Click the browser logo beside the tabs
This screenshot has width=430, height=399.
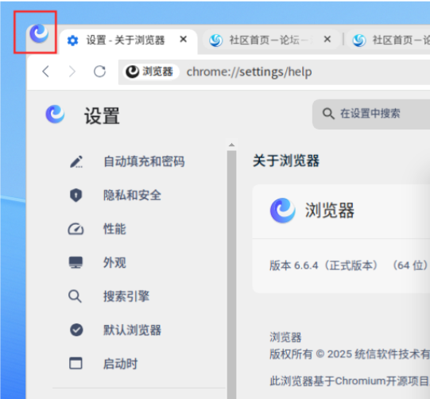[x=39, y=33]
